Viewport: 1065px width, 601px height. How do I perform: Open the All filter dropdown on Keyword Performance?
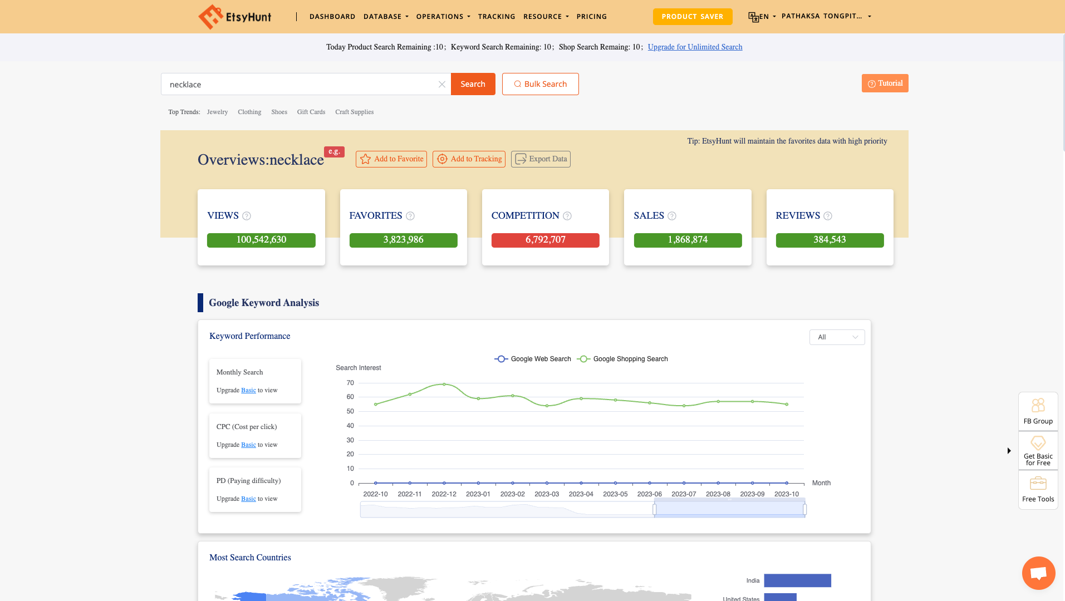837,337
